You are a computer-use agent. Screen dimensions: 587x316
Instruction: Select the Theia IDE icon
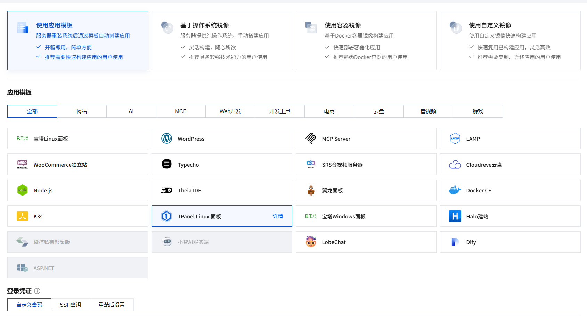click(166, 190)
